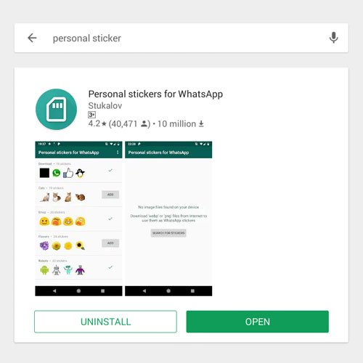This screenshot has height=363, width=363.
Task: Toggle checkmark on the Download sticker pack
Action: [110, 171]
